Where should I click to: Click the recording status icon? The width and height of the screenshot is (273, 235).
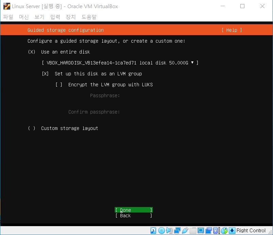click(x=208, y=231)
